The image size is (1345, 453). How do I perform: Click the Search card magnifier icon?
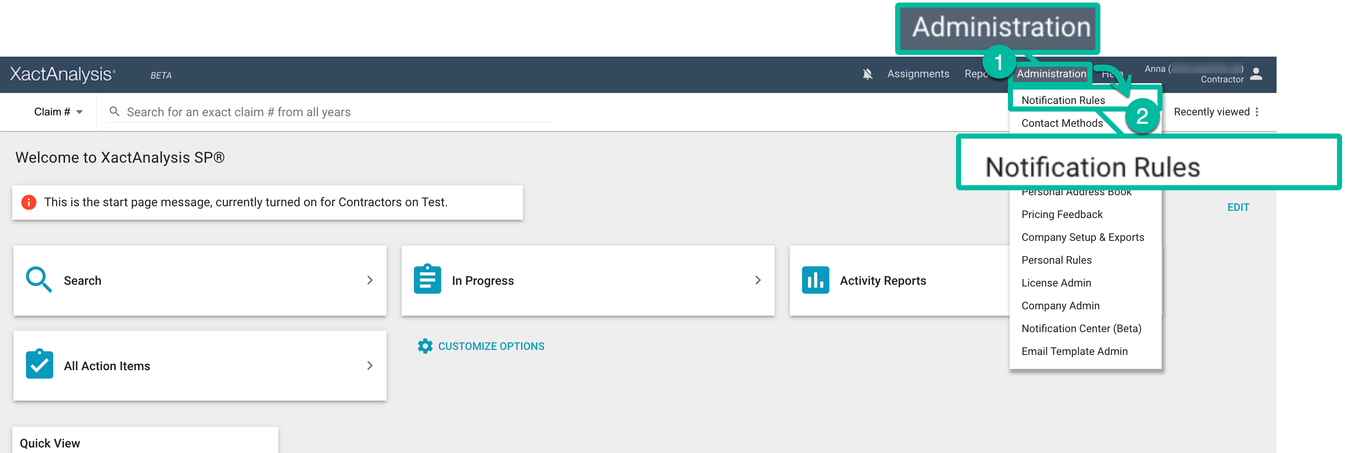[39, 280]
